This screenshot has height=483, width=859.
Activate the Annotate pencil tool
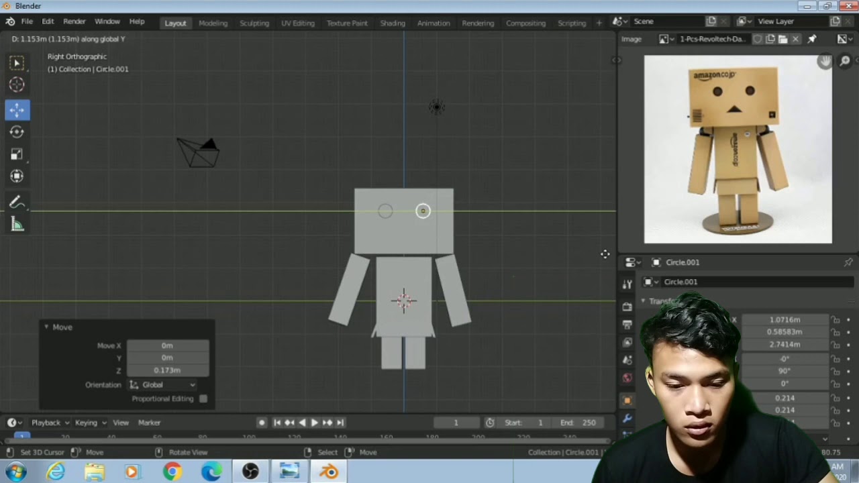17,203
